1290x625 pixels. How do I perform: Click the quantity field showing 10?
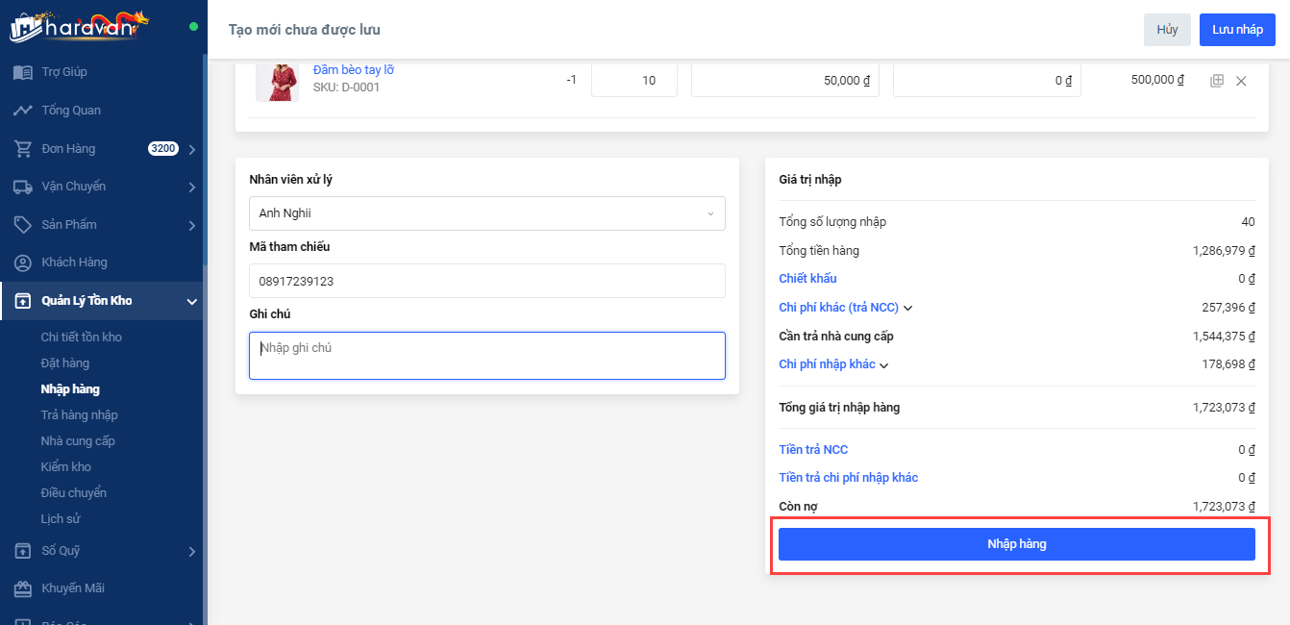pos(634,81)
